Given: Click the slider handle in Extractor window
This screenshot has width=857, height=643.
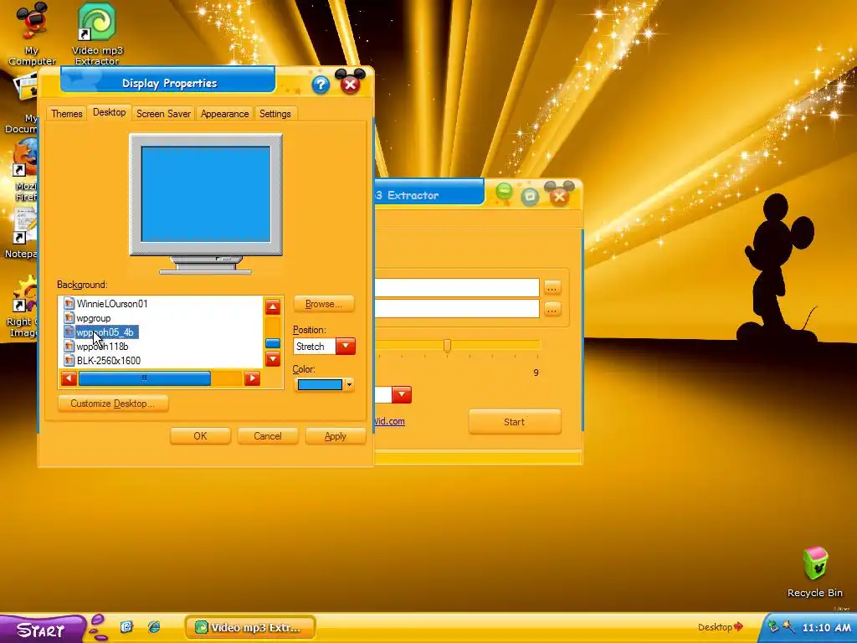Looking at the screenshot, I should [x=447, y=345].
